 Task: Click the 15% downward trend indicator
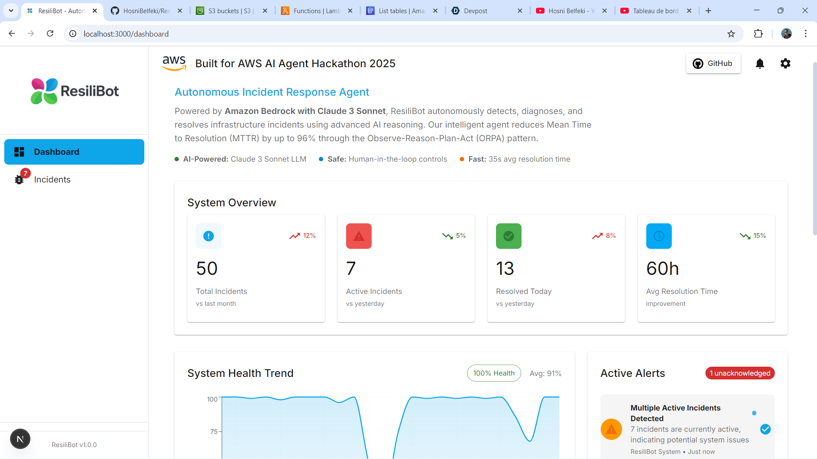pos(753,236)
